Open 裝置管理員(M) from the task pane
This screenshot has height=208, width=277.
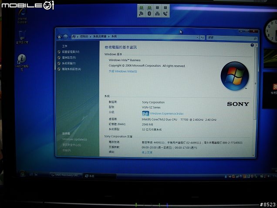tap(71, 52)
